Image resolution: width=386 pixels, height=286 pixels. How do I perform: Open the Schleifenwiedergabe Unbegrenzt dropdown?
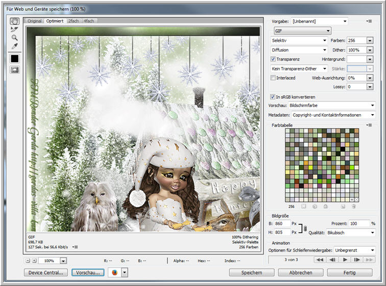click(x=354, y=250)
